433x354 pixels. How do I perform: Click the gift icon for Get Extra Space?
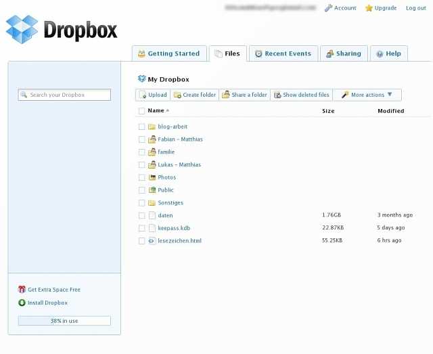tap(22, 289)
